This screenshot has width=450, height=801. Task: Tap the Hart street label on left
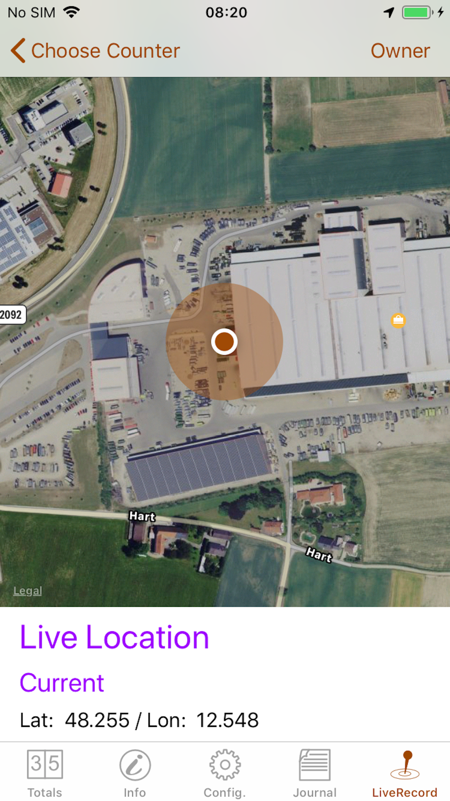click(142, 516)
